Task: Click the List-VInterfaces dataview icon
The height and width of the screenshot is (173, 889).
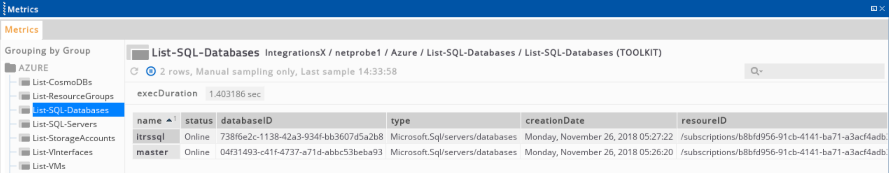Action: pos(25,152)
